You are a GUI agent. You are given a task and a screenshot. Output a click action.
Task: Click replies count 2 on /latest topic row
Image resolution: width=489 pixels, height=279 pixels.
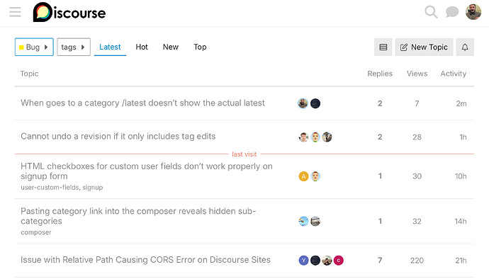tap(380, 103)
